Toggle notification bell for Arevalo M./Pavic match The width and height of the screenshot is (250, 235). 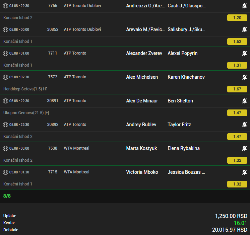point(244,29)
